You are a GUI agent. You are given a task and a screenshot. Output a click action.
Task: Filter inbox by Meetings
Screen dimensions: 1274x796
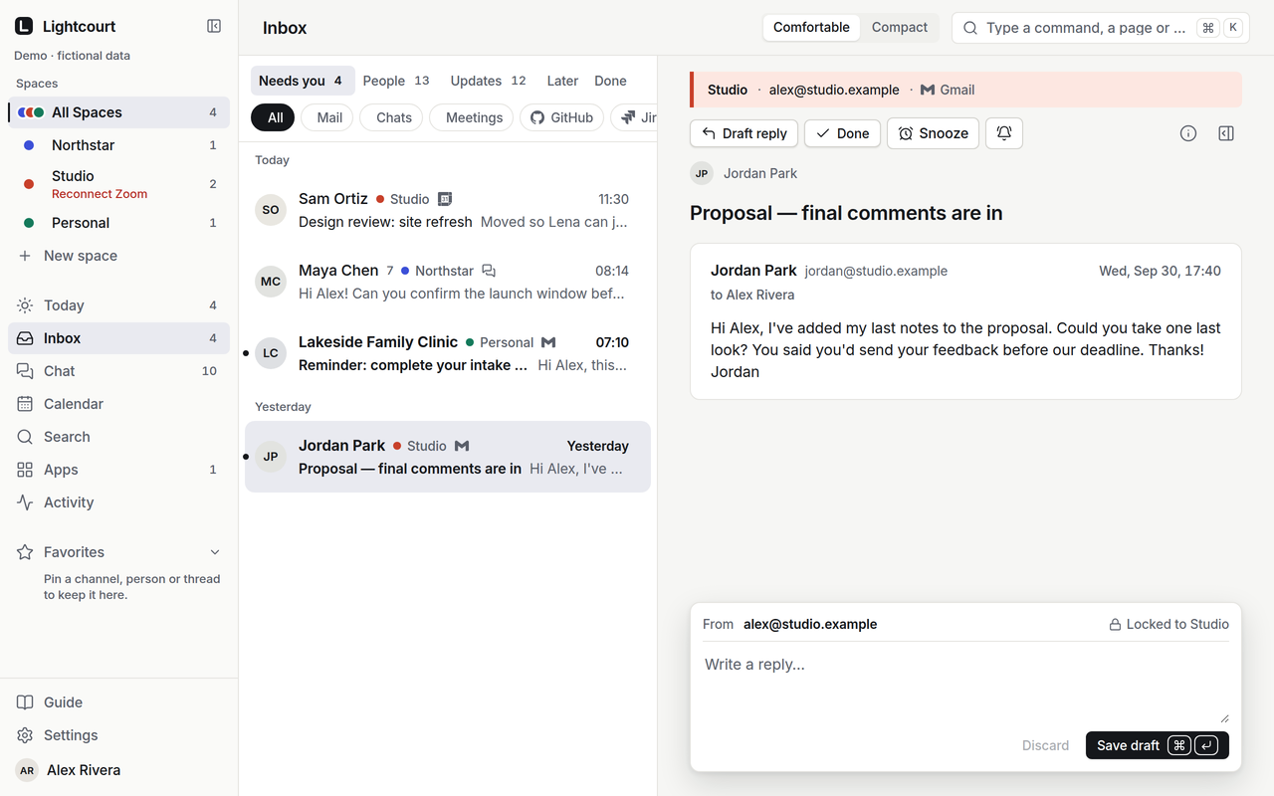coord(474,117)
